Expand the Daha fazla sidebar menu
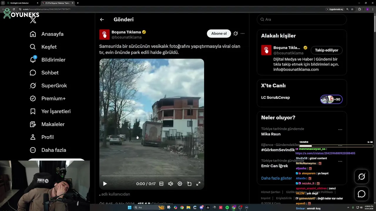Viewport: 376px width, 211px height. pos(48,150)
